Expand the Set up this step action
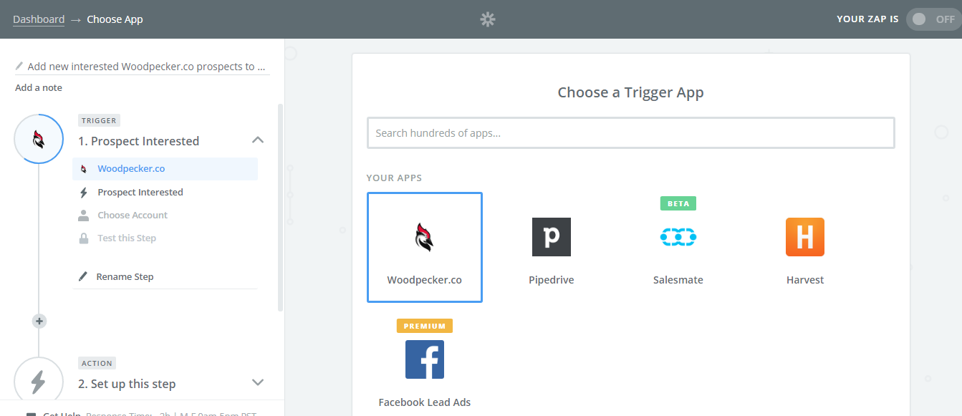The image size is (962, 416). tap(259, 382)
